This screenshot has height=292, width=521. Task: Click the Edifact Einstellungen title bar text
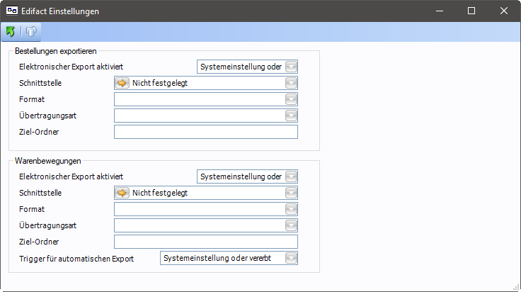click(x=64, y=11)
